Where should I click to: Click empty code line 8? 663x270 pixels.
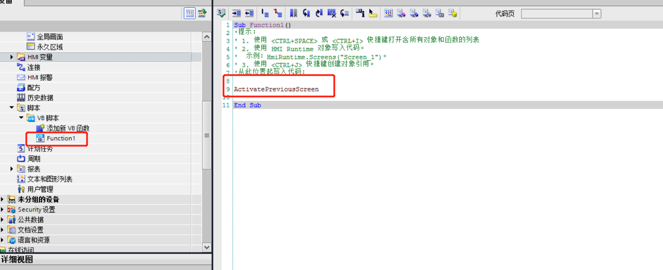[448, 81]
